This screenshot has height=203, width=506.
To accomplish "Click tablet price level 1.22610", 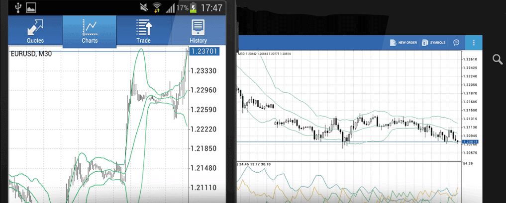I will (x=470, y=60).
